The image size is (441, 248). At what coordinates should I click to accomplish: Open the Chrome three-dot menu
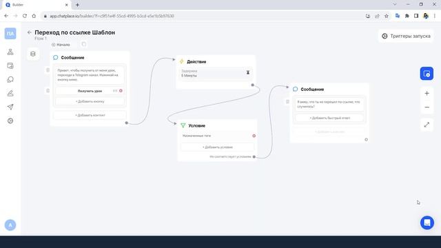(435, 16)
